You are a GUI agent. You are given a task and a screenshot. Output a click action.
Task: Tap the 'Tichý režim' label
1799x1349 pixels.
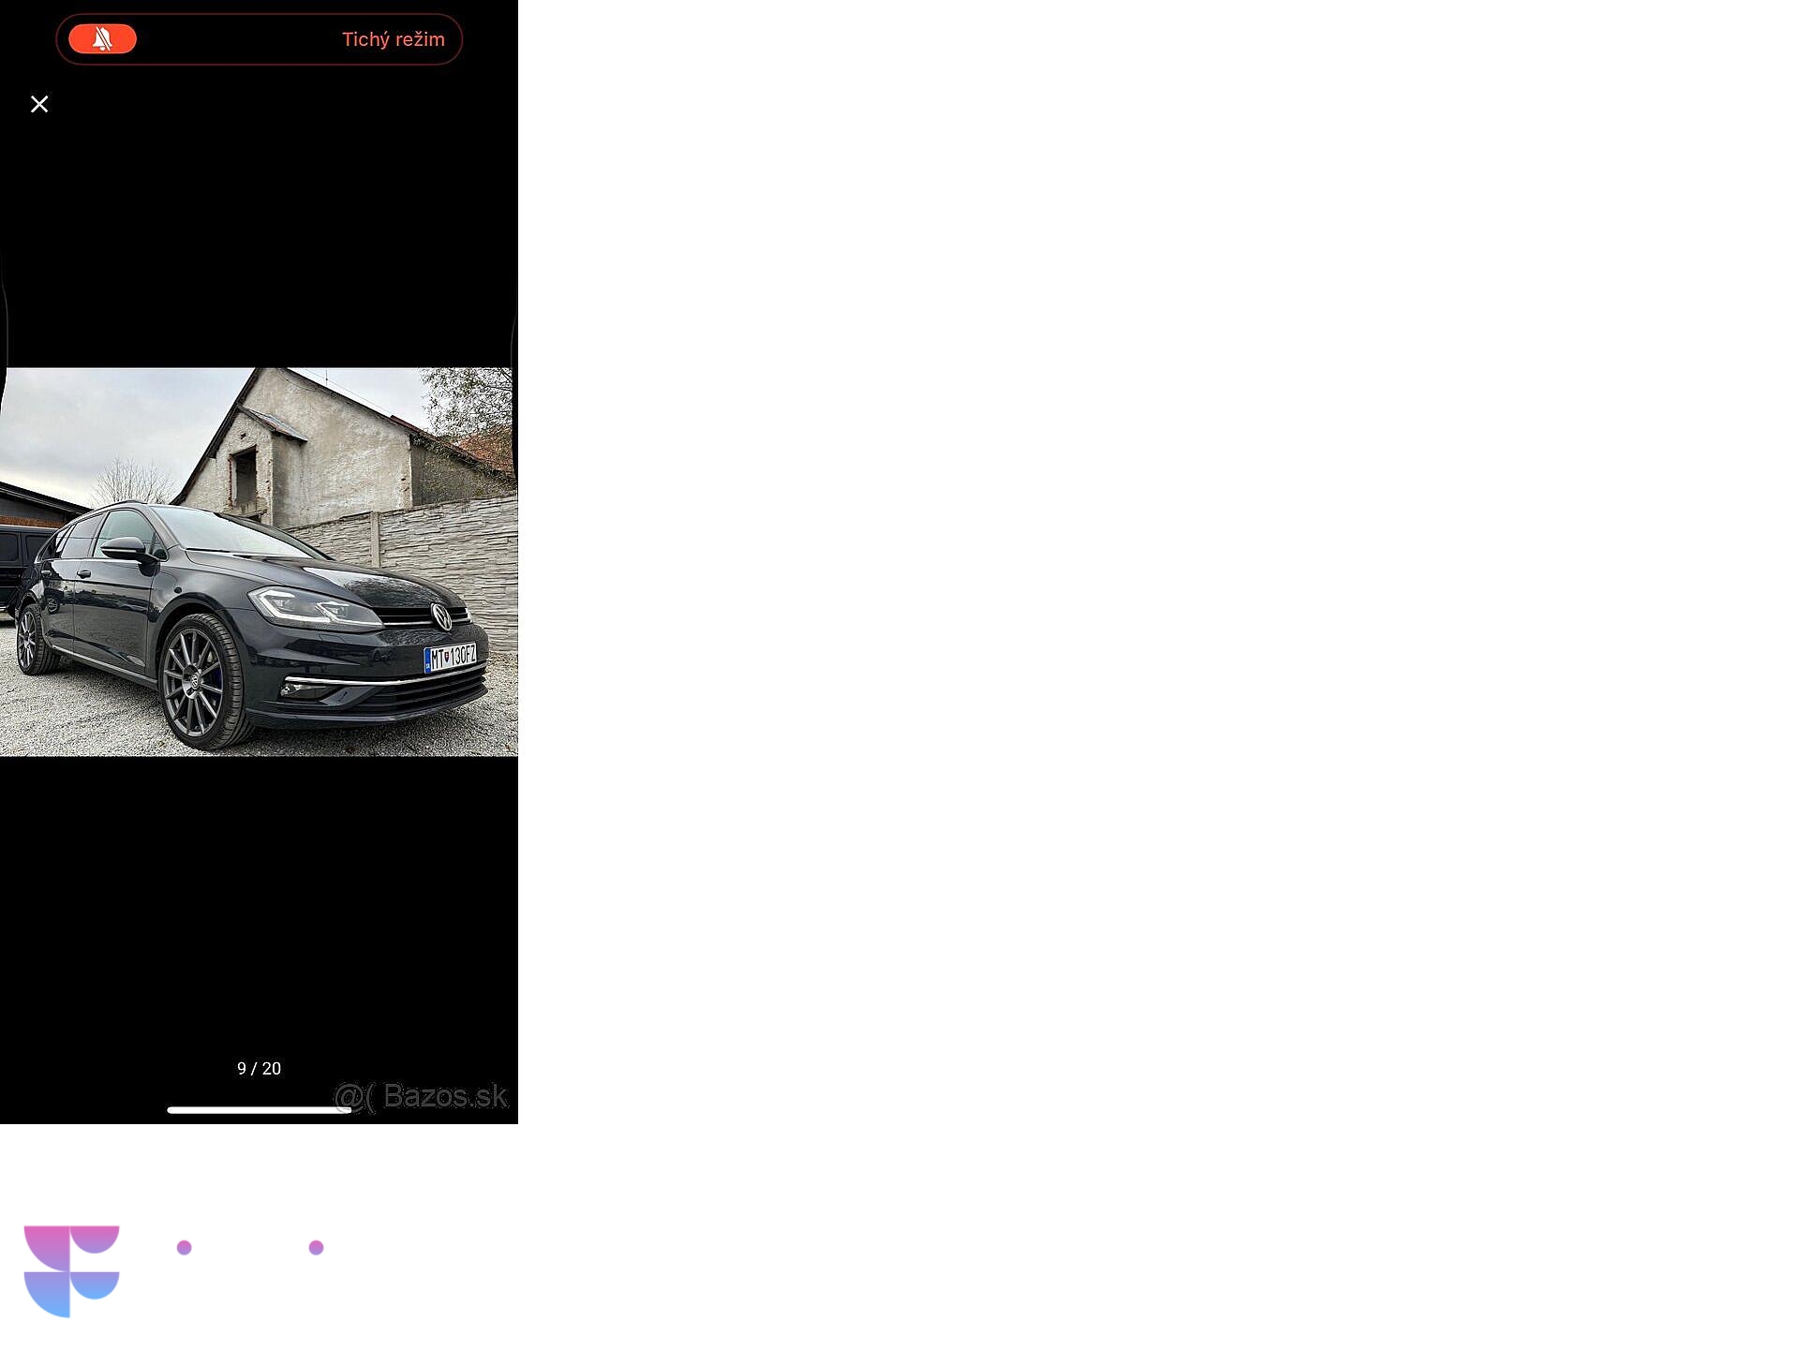[x=393, y=39]
